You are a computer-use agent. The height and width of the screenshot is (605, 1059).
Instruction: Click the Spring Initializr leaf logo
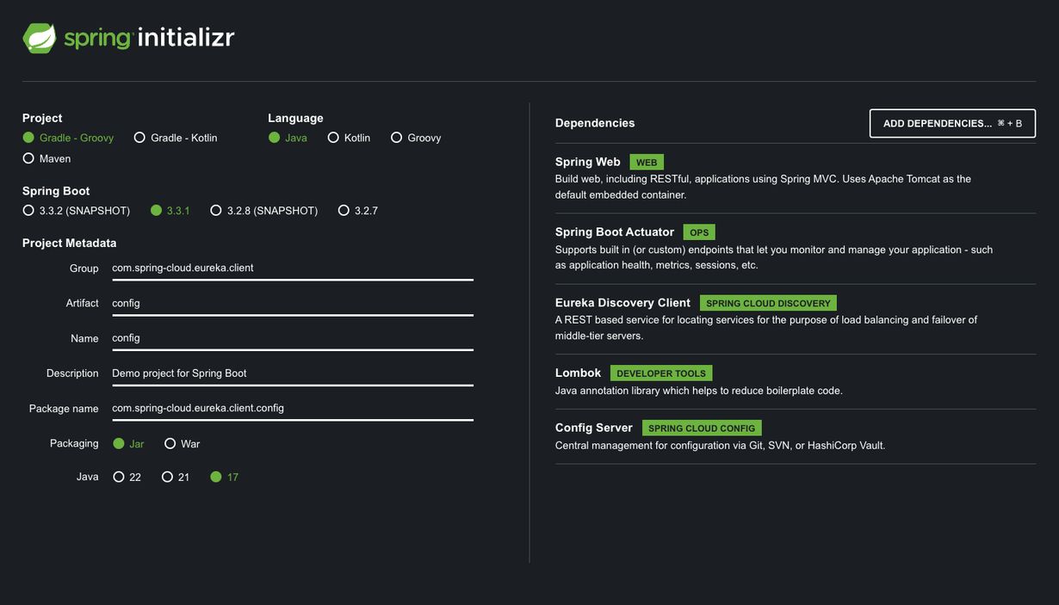[x=40, y=38]
